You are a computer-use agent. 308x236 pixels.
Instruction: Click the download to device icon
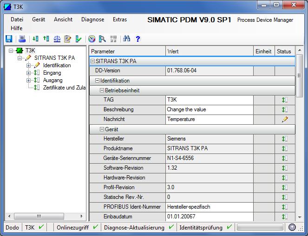(x=35, y=38)
